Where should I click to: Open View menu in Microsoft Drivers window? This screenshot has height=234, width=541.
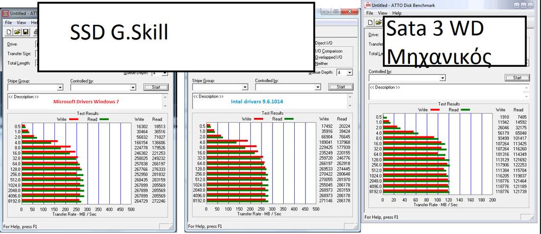coord(21,22)
